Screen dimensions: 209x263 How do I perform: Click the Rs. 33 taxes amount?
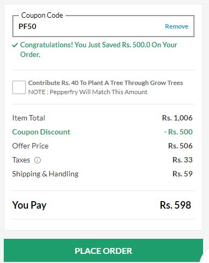[x=182, y=160]
